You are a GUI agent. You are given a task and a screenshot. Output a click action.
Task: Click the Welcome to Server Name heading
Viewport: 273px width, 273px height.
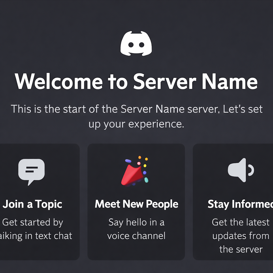(136, 81)
